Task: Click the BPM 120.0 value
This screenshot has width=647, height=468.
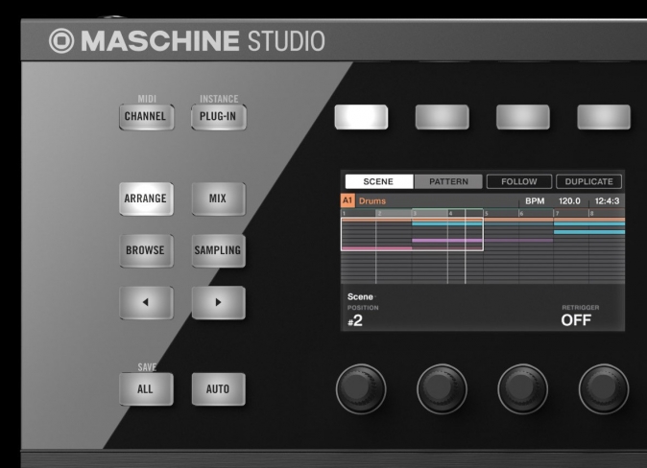Action: pos(569,201)
